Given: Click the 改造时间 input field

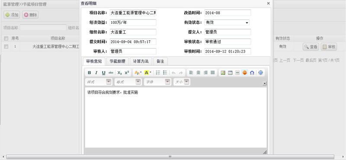Looking at the screenshot, I should point(228,13).
